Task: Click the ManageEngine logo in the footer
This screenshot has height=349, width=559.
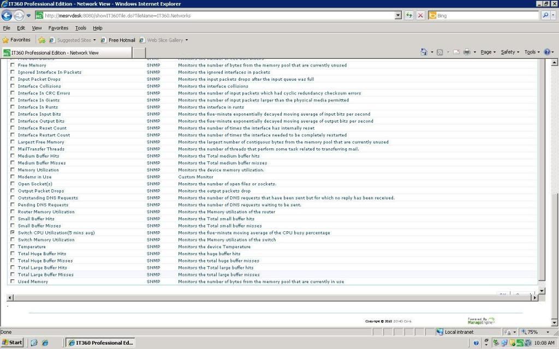Action: [481, 321]
